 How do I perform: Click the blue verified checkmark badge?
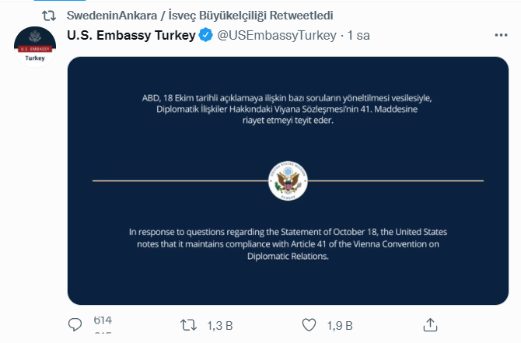tap(205, 35)
